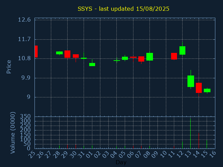
Task: Select the 11.7 price axis label
Action: coord(24,39)
